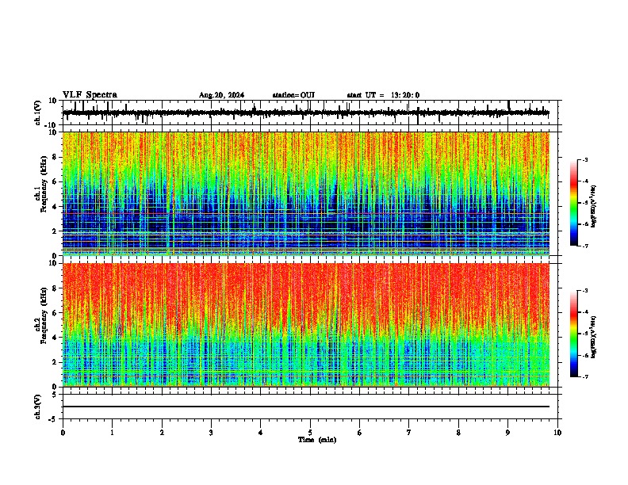
Task: Click time axis tick label "10"
Action: click(x=557, y=433)
